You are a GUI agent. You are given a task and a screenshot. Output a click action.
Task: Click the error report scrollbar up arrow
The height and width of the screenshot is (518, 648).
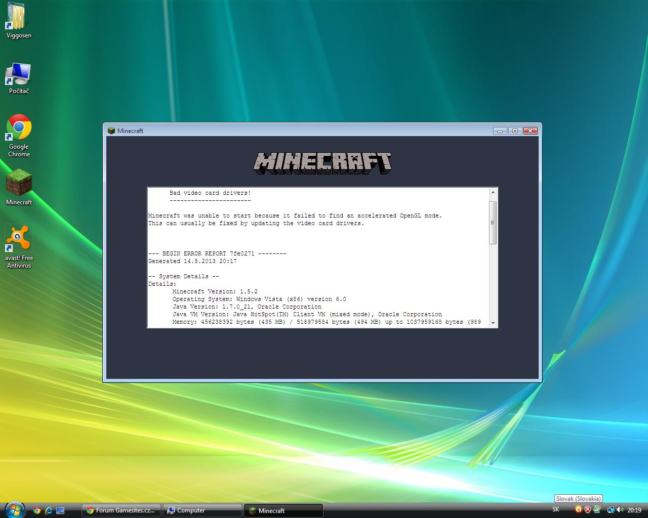pyautogui.click(x=493, y=192)
